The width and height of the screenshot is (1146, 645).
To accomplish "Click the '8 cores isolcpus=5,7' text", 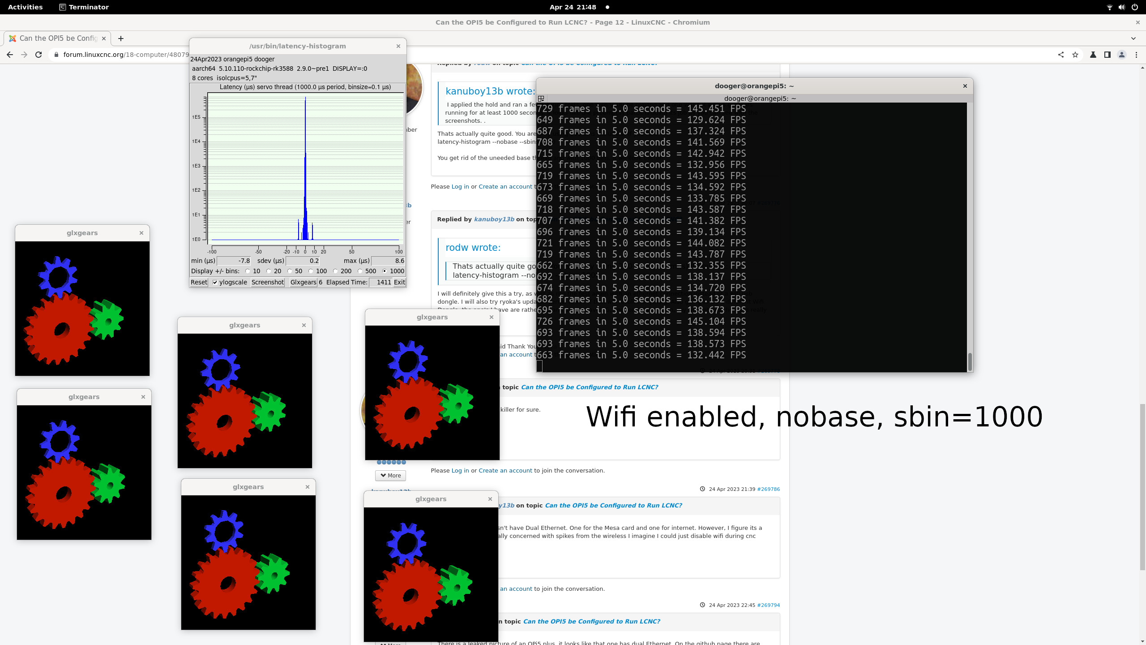I will (224, 78).
